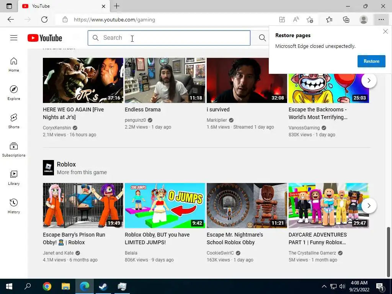The height and width of the screenshot is (294, 392).
Task: Open the notification center icon
Action: pos(380,286)
